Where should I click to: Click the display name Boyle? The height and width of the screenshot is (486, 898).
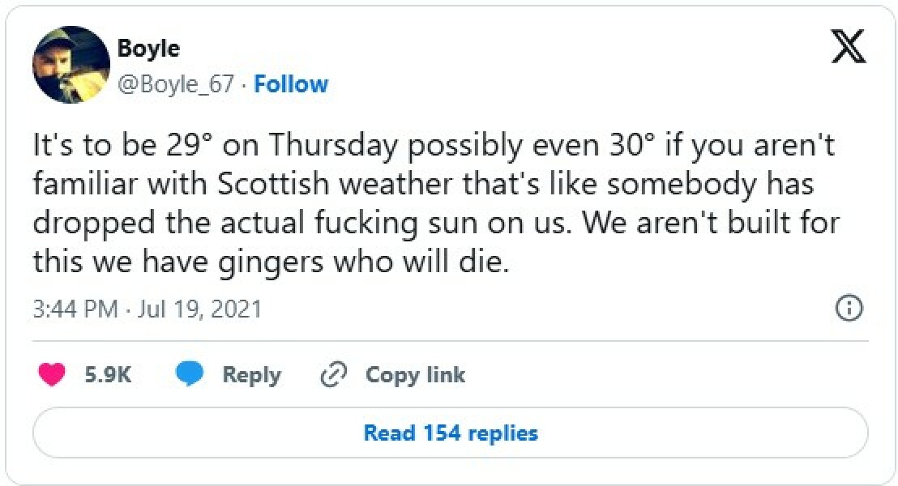pyautogui.click(x=148, y=48)
